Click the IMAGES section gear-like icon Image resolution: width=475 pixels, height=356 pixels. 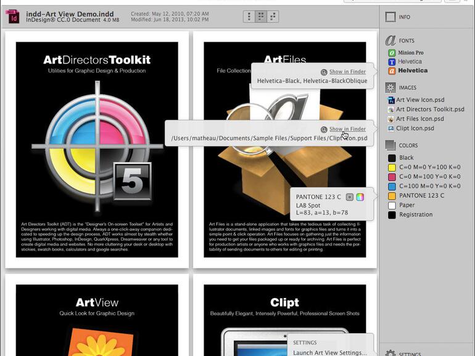pos(390,87)
